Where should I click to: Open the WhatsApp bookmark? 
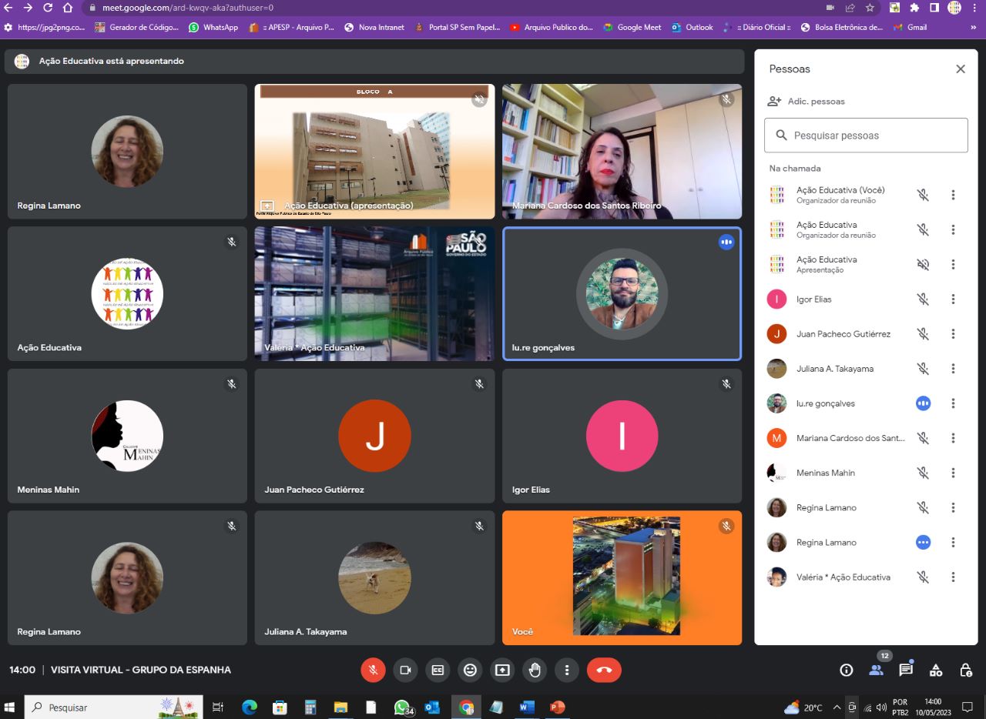(213, 27)
